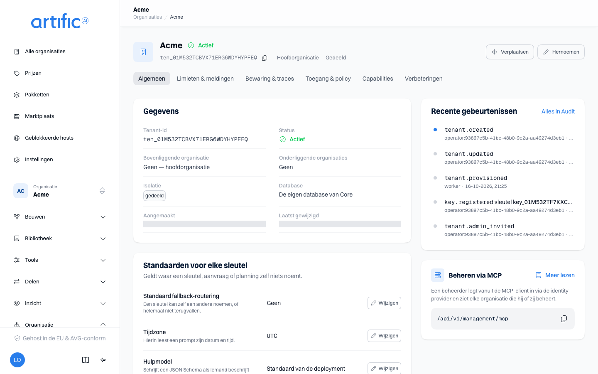
Task: Go to Marktplaats store icon
Action: point(17,116)
